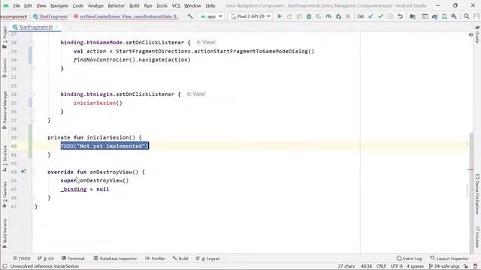Click the fold end marker at line 47
The width and height of the screenshot is (481, 270).
tap(32, 207)
